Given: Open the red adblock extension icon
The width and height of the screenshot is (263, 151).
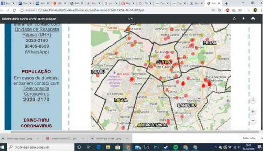Looking at the screenshot, I should click(228, 10).
